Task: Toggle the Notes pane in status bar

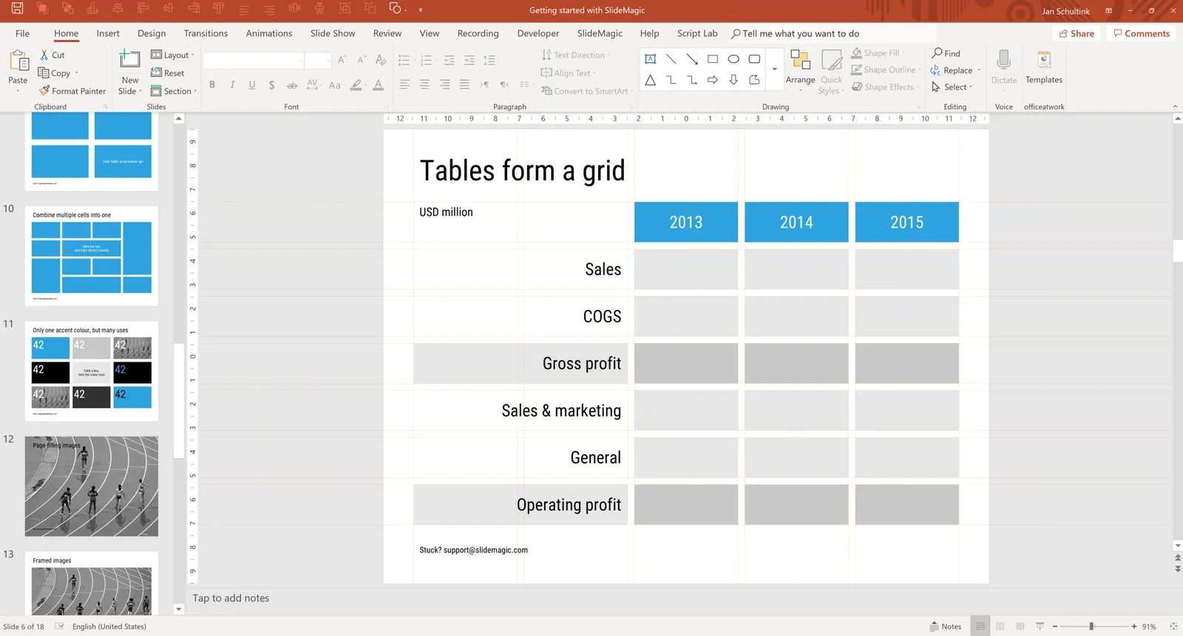Action: pos(946,626)
